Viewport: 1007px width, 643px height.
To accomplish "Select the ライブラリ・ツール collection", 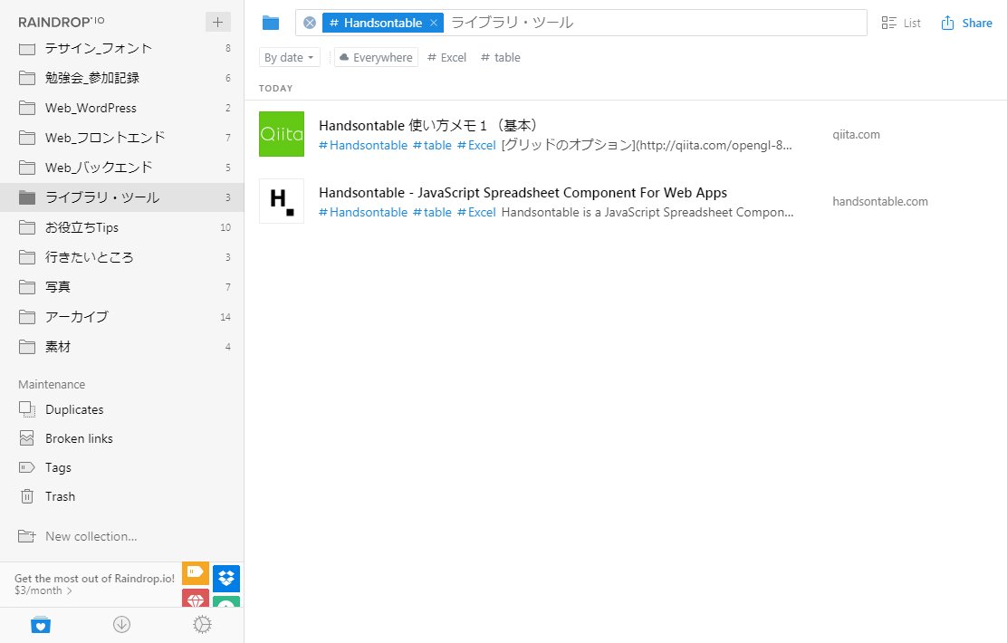I will click(x=122, y=197).
